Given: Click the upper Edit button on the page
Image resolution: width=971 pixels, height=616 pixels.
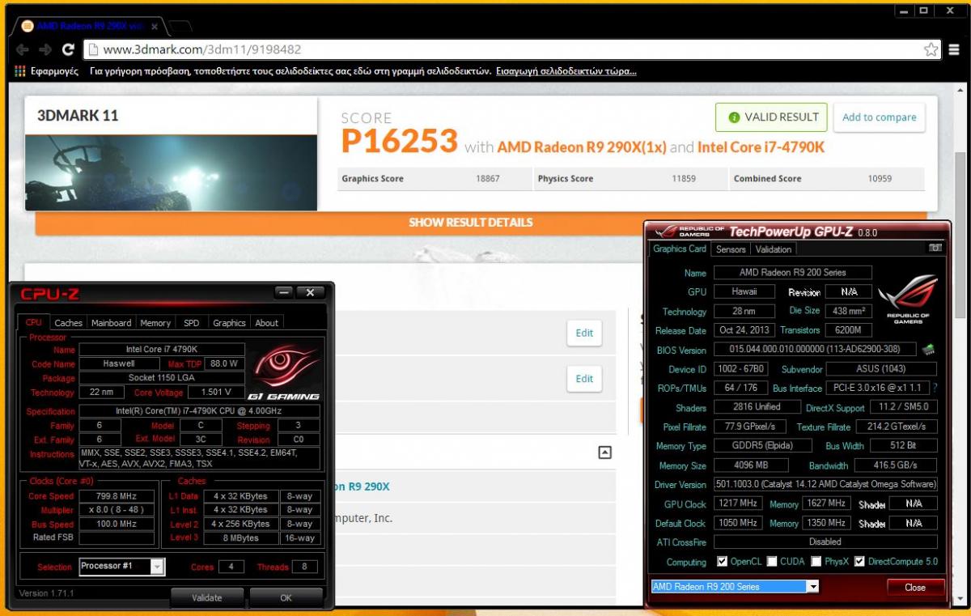Looking at the screenshot, I should pyautogui.click(x=584, y=333).
